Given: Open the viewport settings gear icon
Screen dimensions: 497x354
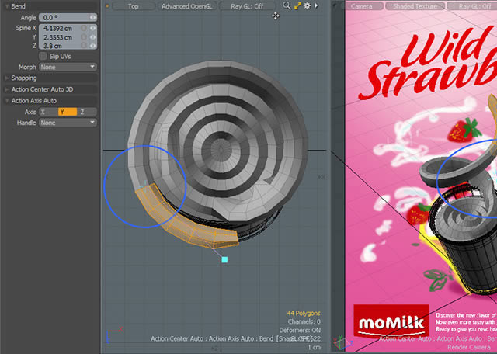Looking at the screenshot, I should point(308,5).
